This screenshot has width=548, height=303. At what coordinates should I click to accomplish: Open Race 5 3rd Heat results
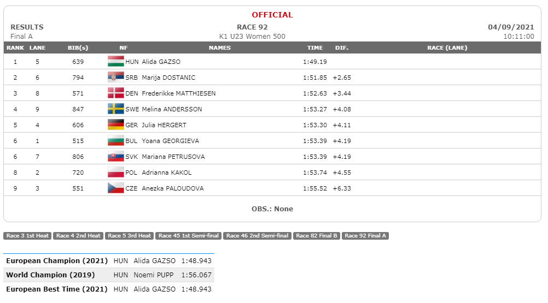129,236
